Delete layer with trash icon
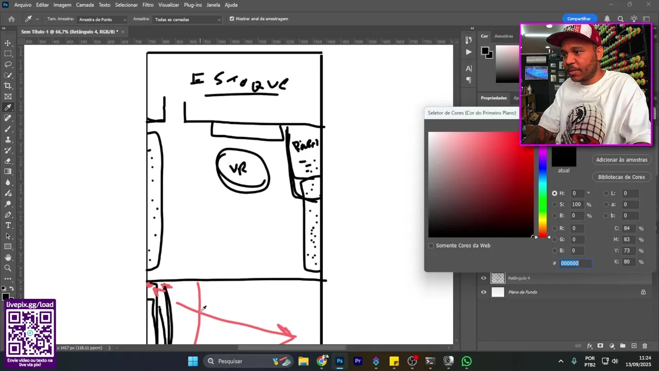This screenshot has height=371, width=659. point(645,346)
